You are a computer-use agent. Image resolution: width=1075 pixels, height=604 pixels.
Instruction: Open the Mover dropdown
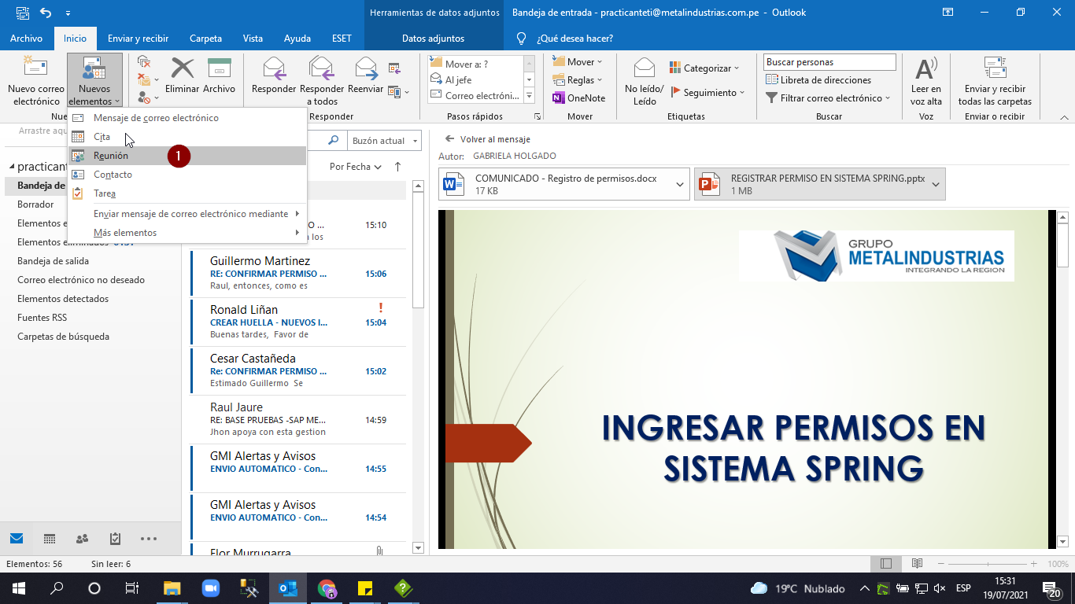point(577,61)
